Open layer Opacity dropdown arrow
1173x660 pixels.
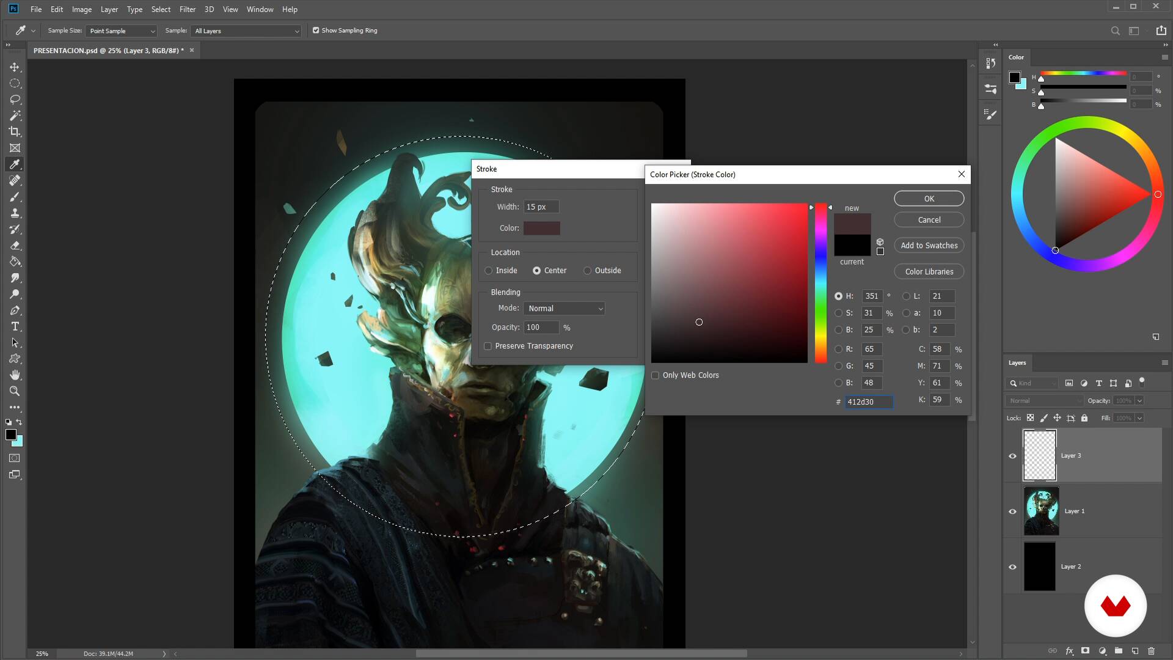coord(1139,401)
